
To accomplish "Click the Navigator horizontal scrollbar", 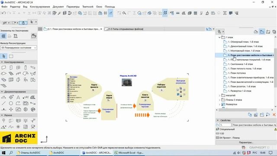I will point(238,110).
